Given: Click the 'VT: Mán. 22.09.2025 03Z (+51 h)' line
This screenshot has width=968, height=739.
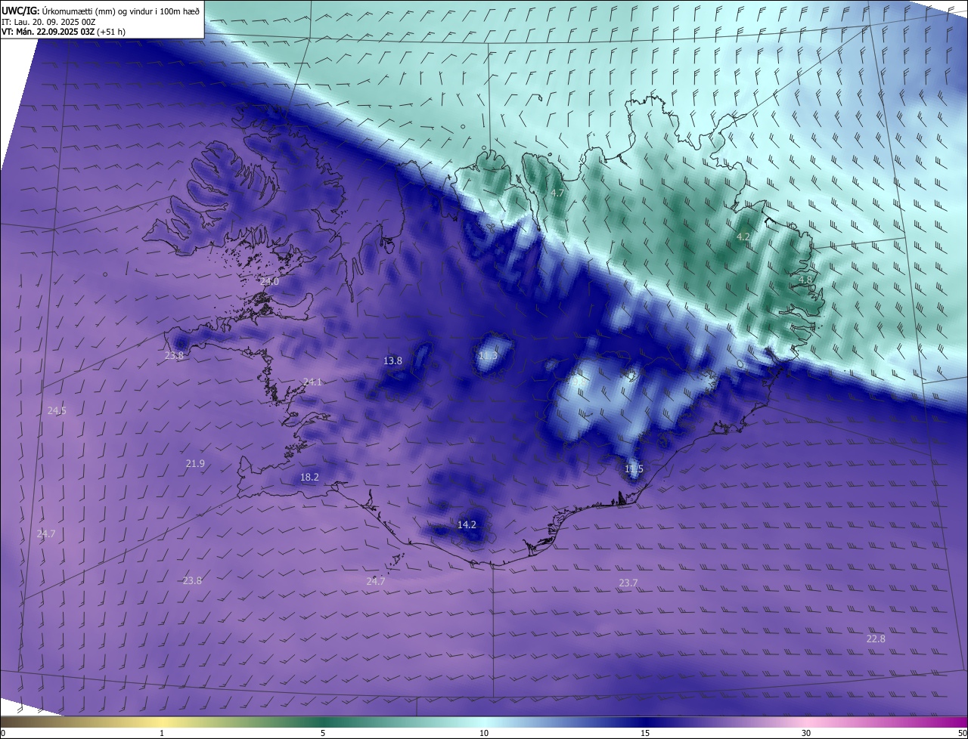Looking at the screenshot, I should [64, 32].
